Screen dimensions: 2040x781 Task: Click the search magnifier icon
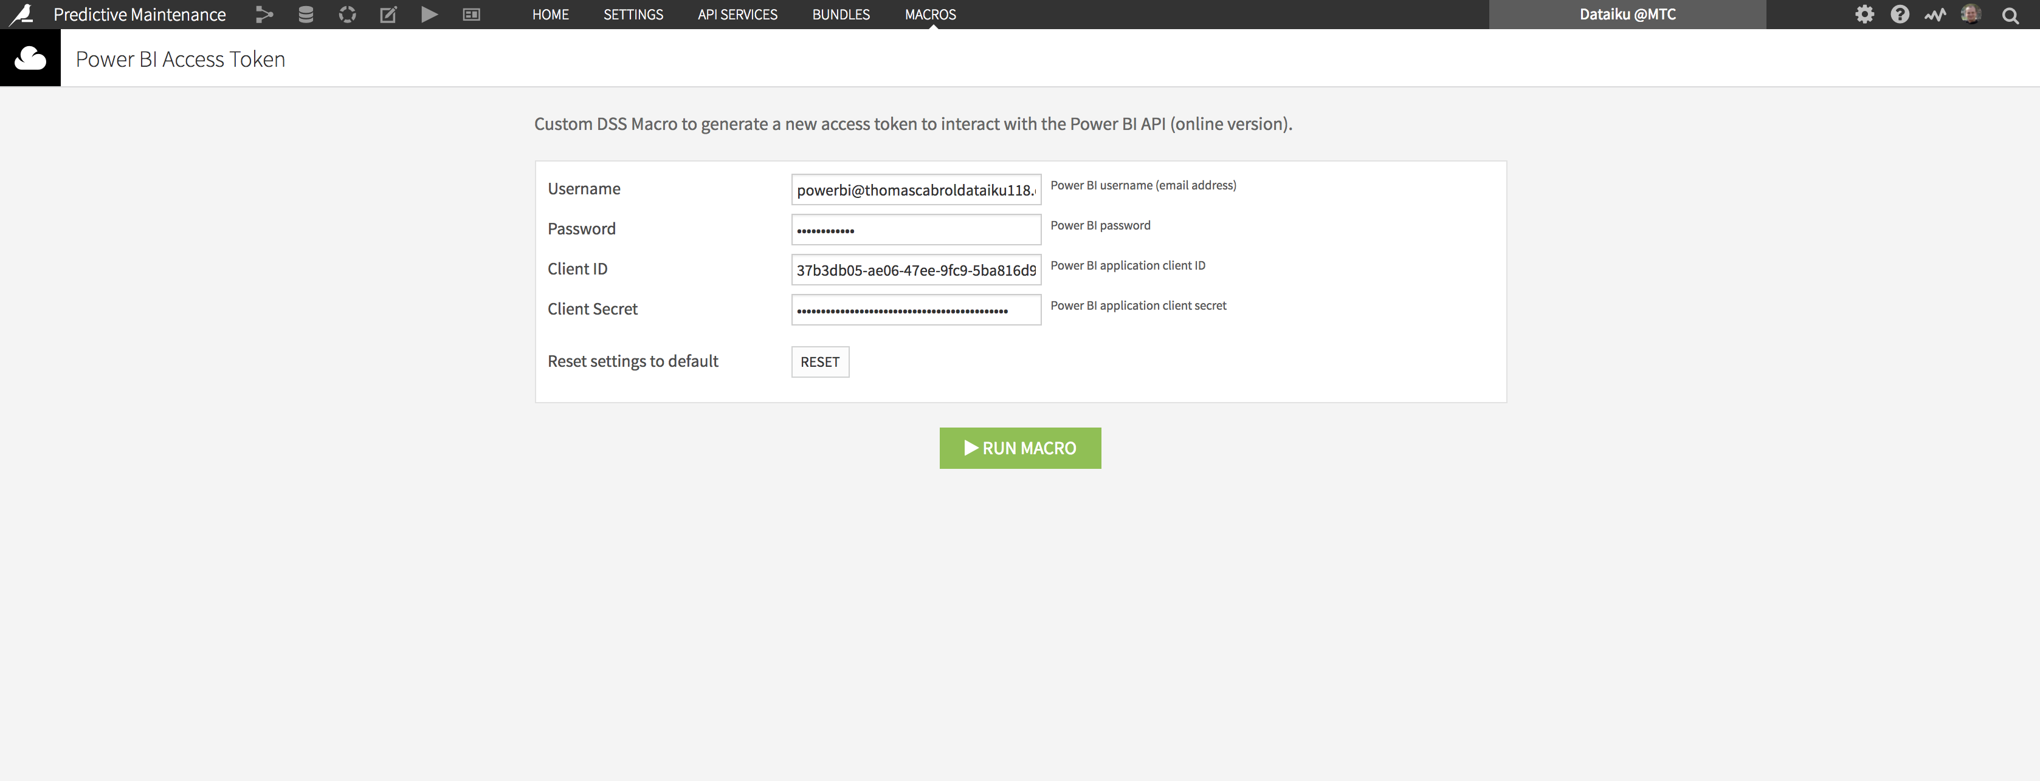2010,15
